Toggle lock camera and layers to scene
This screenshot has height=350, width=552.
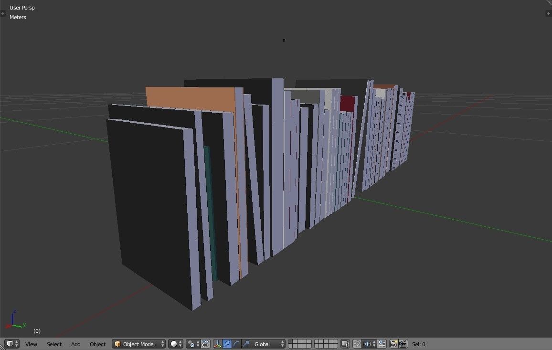[345, 344]
